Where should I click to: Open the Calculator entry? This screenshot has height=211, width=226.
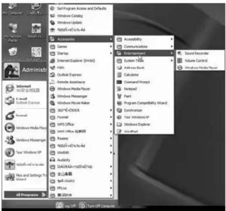[144, 75]
